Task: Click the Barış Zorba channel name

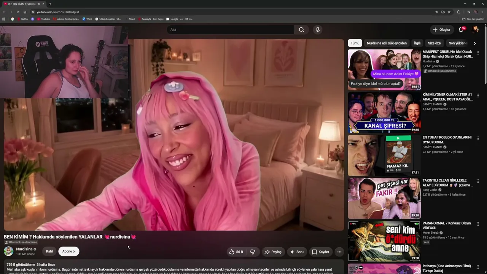Action: click(430, 190)
